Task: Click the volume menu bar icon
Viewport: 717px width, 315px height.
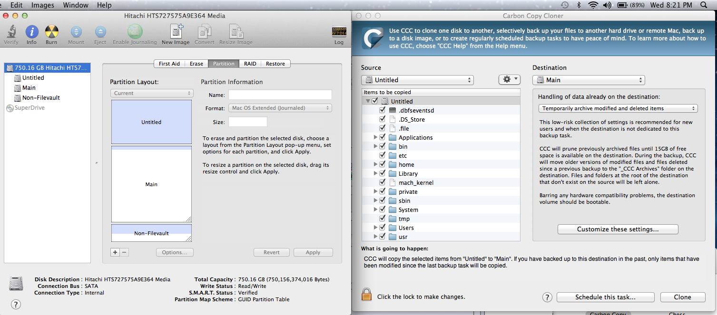Action: tap(607, 5)
